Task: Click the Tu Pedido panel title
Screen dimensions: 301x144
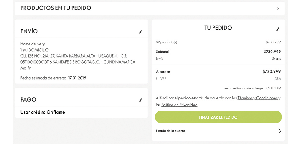Action: (x=218, y=28)
